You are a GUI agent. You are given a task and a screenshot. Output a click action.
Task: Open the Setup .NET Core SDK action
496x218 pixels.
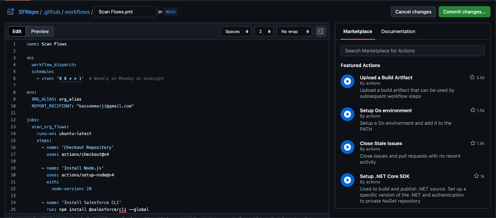[385, 176]
